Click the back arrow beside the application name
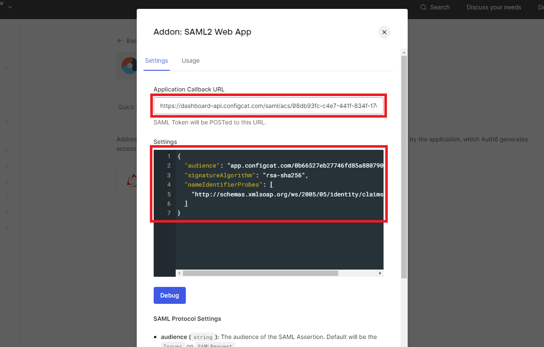 (120, 40)
